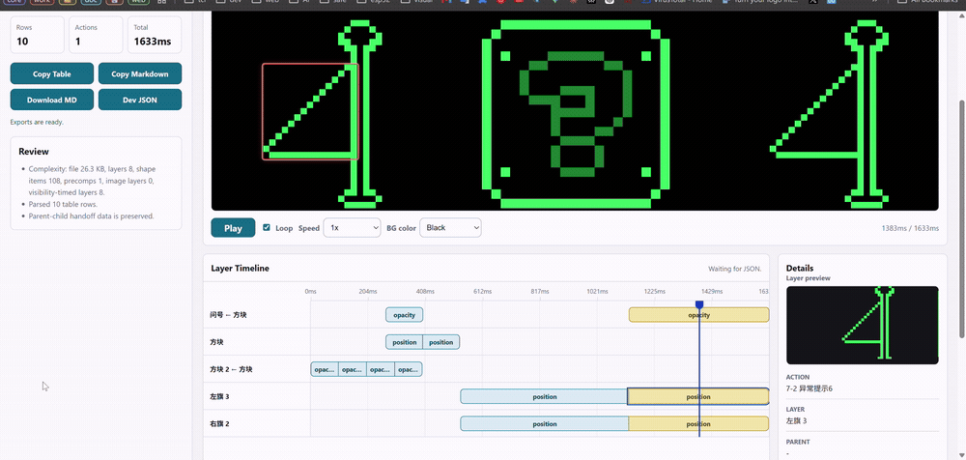
Task: Click the 右旗 2 layer row label
Action: pyautogui.click(x=220, y=423)
